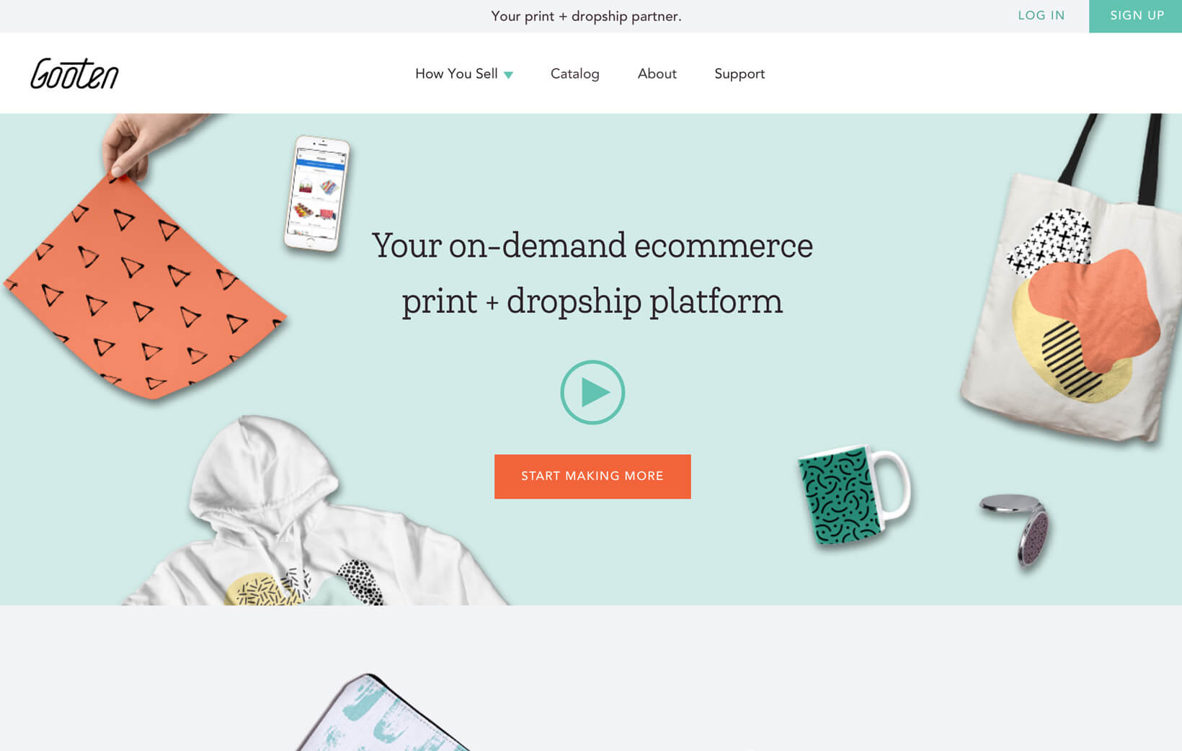Click the smartphone product image
1182x751 pixels.
(317, 194)
